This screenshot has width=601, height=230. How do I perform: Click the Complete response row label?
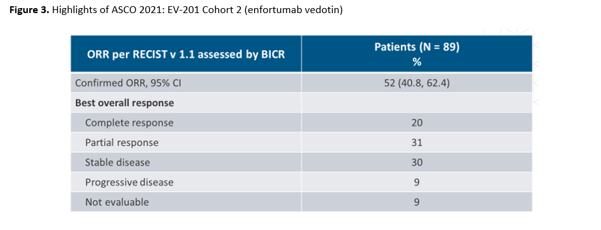tap(129, 123)
